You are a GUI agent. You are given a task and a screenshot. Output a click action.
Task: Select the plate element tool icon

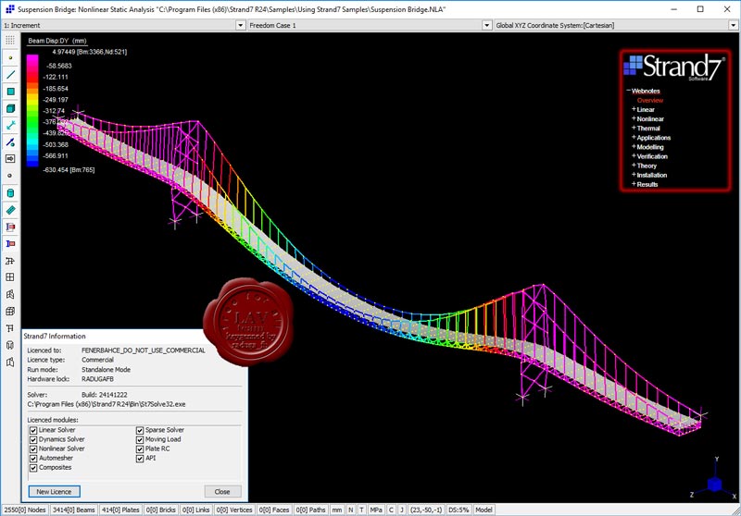10,92
